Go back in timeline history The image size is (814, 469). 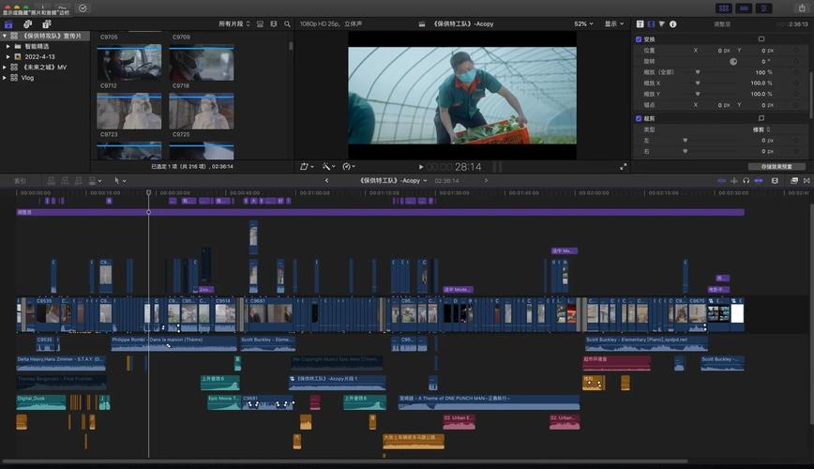(x=326, y=181)
